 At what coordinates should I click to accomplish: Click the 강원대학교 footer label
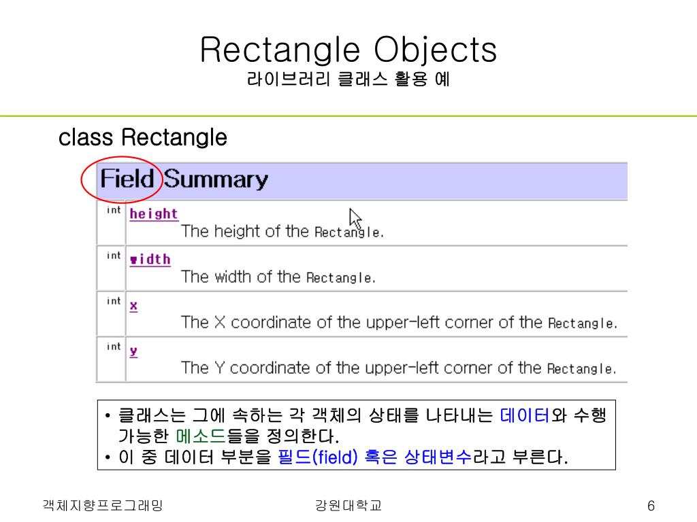[348, 505]
